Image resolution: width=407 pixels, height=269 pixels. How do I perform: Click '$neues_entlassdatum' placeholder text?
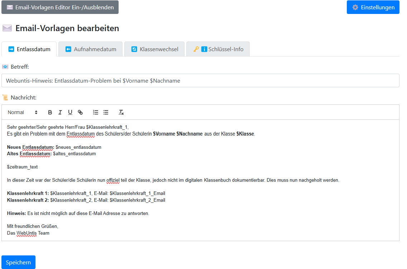(x=78, y=147)
